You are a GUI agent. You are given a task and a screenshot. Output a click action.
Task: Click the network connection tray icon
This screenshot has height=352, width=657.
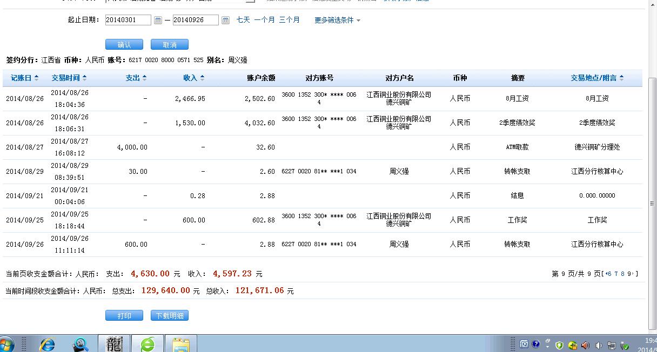click(612, 345)
